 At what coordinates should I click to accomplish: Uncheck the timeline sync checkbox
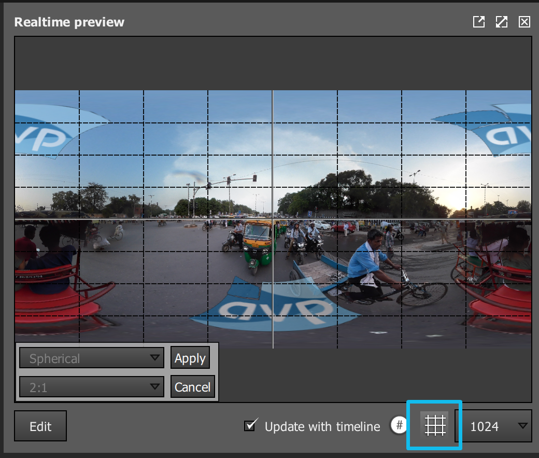click(x=250, y=425)
